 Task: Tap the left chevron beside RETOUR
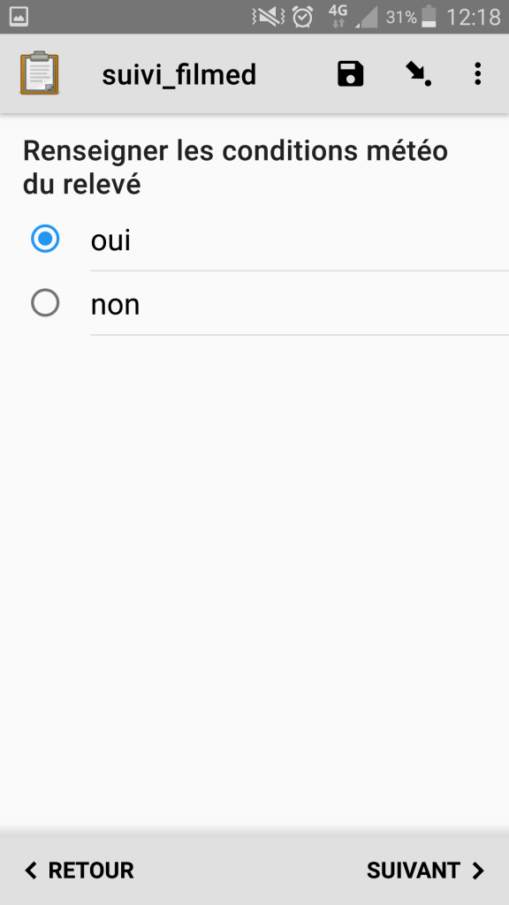pyautogui.click(x=31, y=871)
